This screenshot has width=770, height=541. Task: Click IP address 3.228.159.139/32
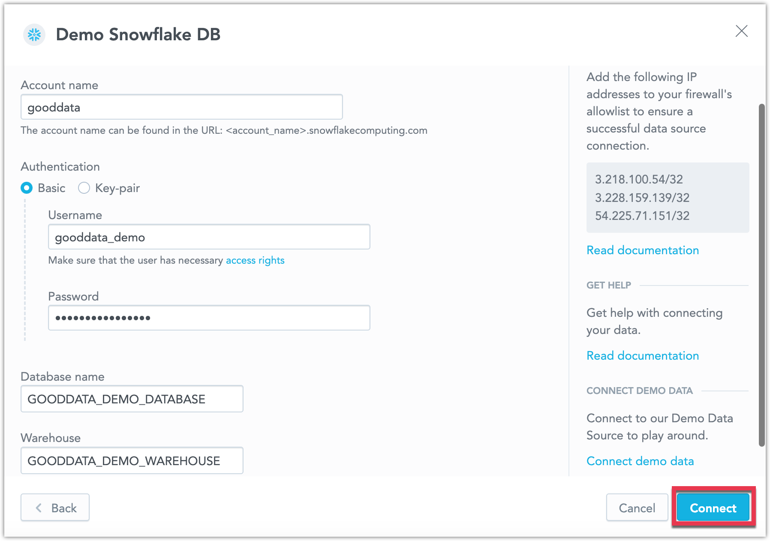(x=642, y=198)
